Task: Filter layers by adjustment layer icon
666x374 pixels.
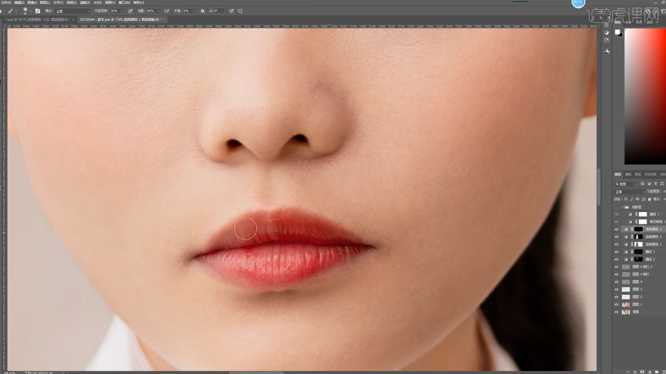Action: [649, 184]
